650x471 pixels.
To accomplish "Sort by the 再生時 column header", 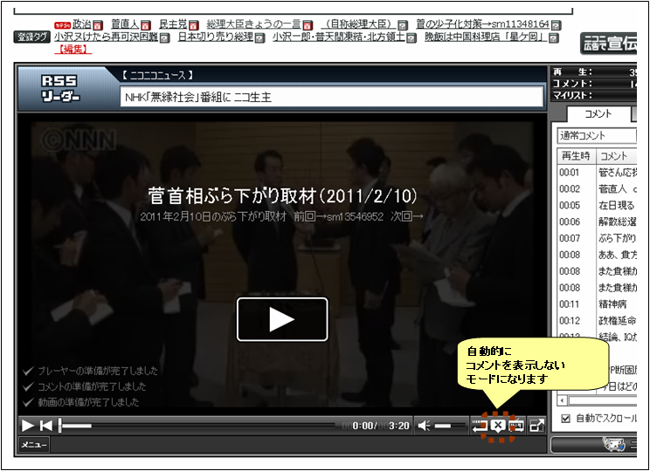I will pyautogui.click(x=577, y=156).
